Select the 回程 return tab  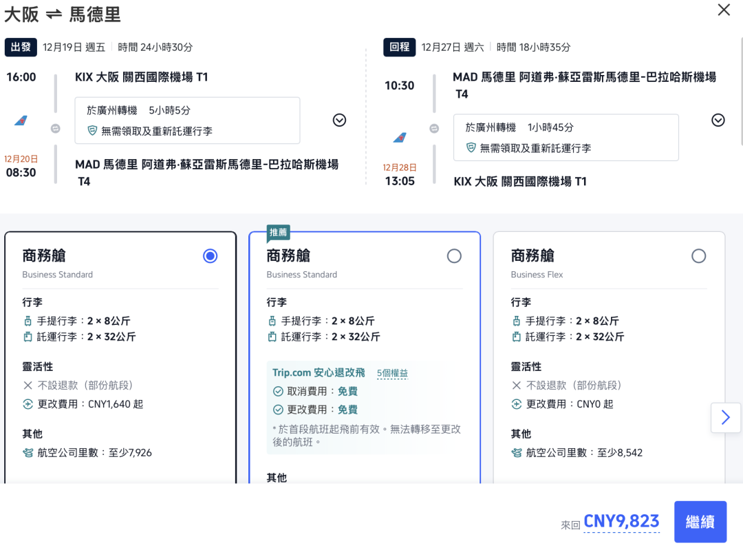point(399,47)
